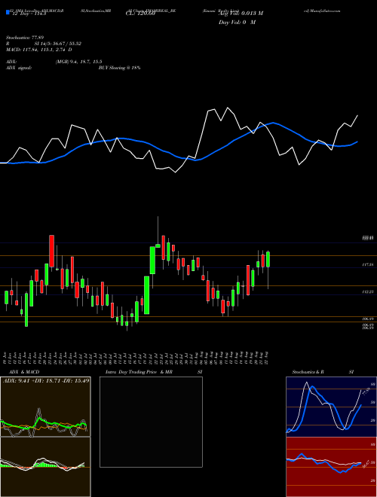Click the 'MACD: 117.84, 115.1, 2.74 D' line
Viewport: 377px width, 497px height.
[38, 50]
